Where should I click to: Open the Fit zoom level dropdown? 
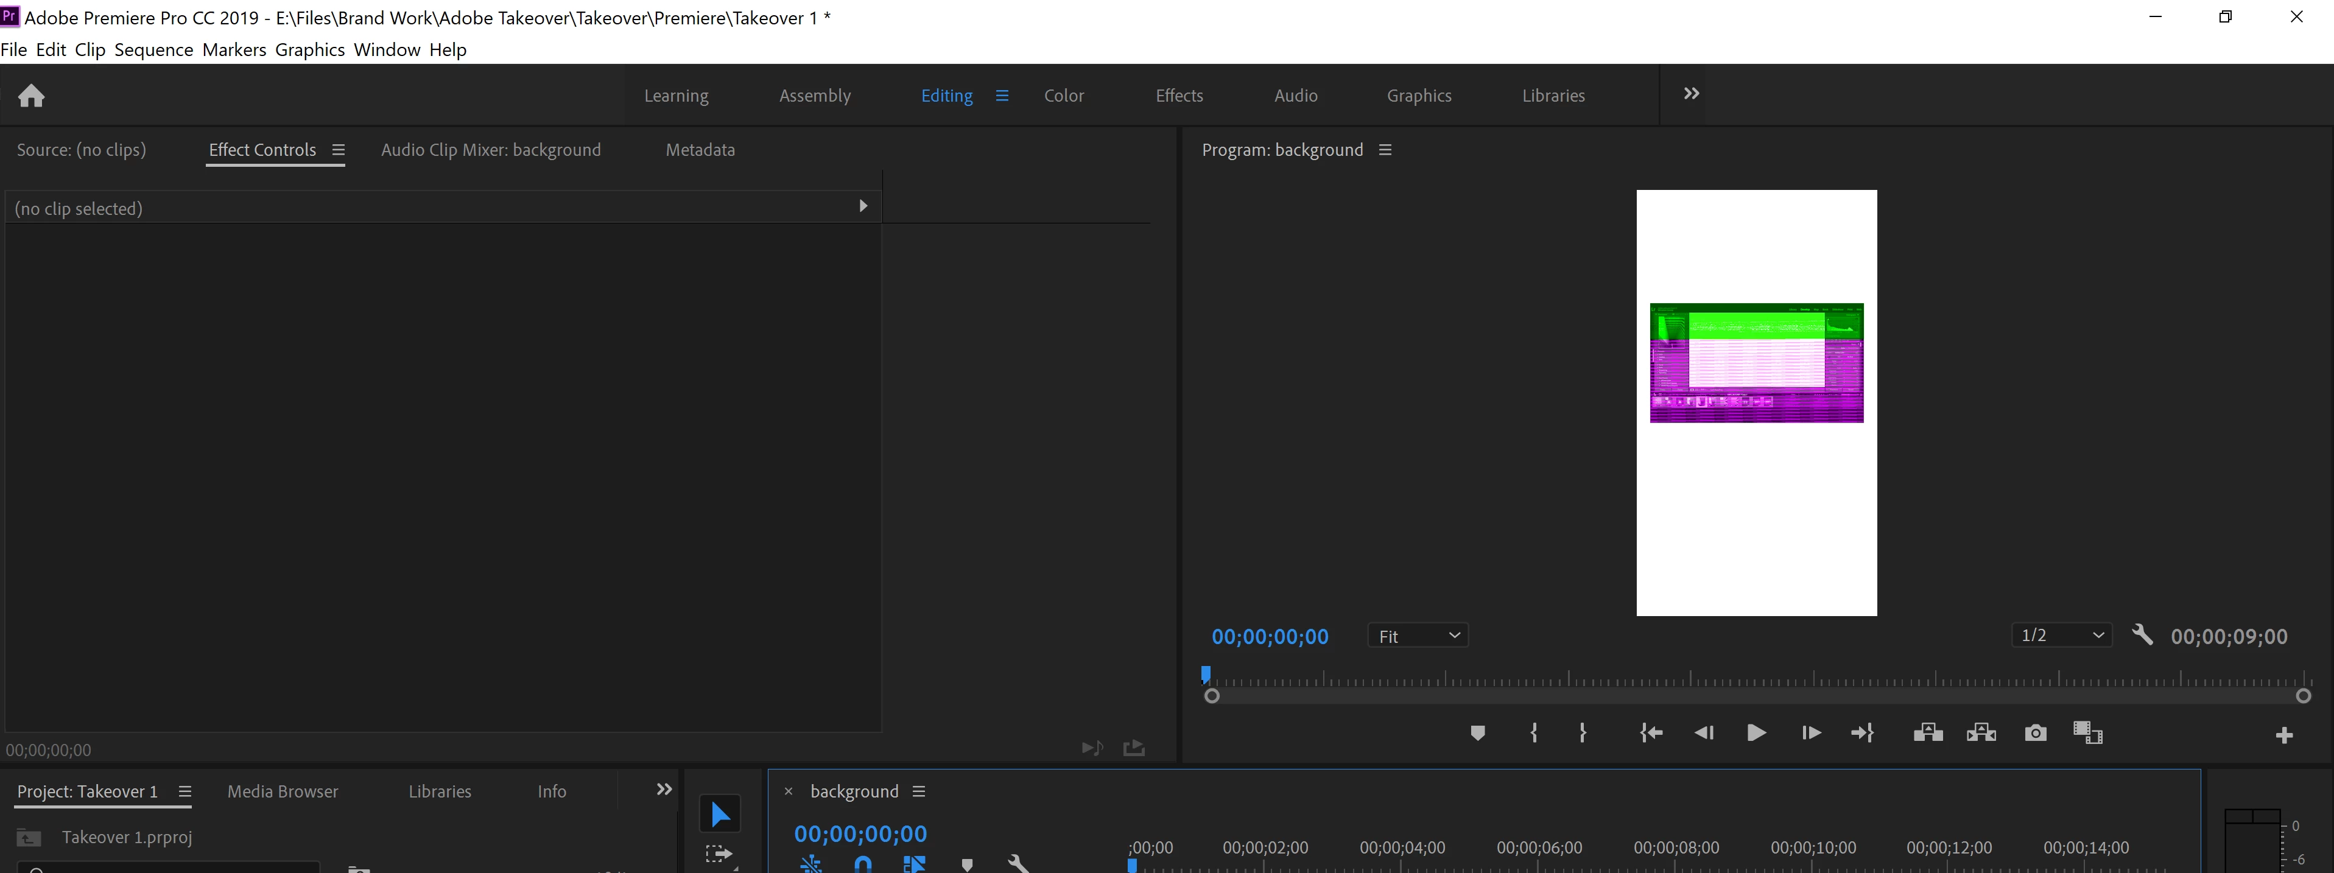1418,636
